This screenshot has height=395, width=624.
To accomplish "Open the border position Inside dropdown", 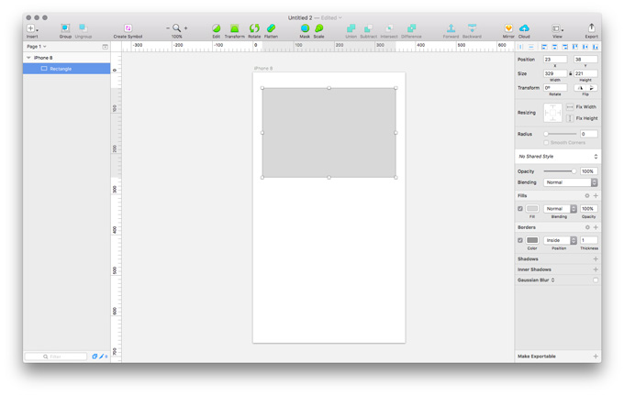I will click(560, 240).
